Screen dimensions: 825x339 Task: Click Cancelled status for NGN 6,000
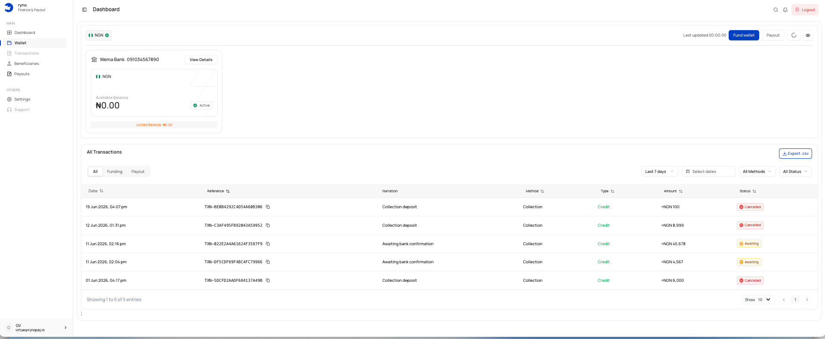point(750,280)
